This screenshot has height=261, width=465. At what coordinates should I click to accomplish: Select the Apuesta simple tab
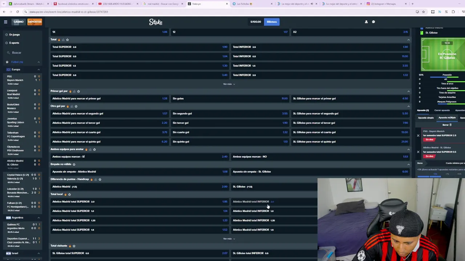tap(426, 118)
